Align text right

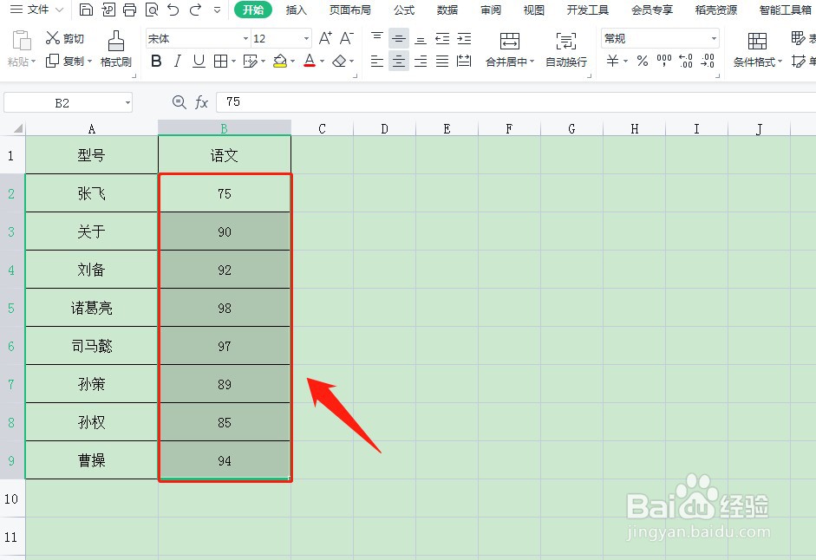click(x=421, y=61)
